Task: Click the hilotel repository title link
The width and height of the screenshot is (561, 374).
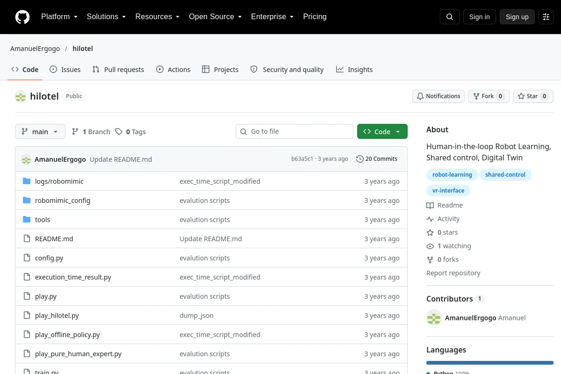Action: click(x=44, y=96)
